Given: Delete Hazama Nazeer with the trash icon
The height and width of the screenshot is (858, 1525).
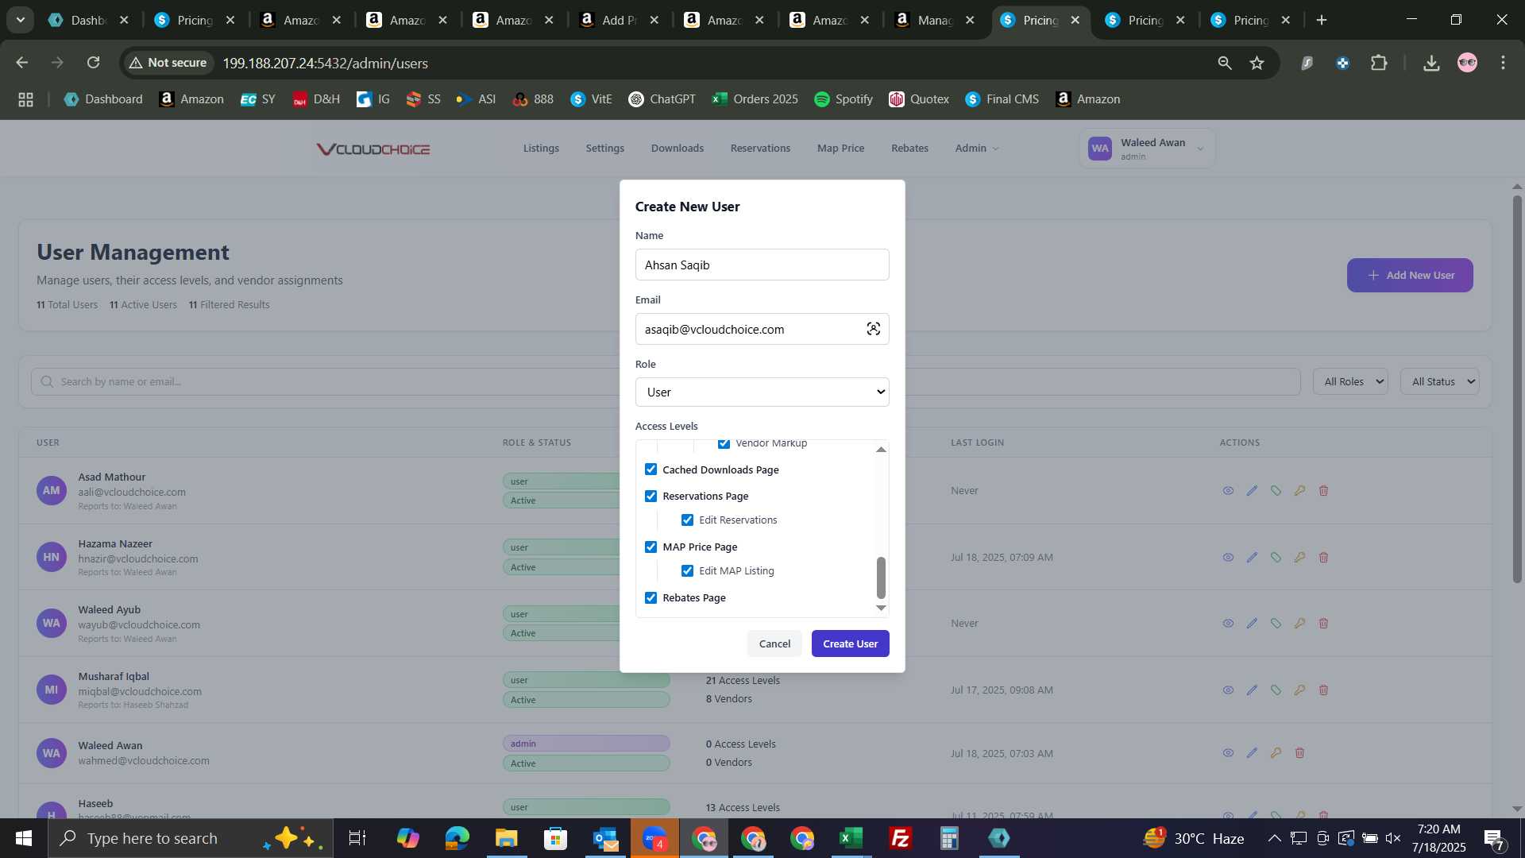Looking at the screenshot, I should [x=1323, y=558].
